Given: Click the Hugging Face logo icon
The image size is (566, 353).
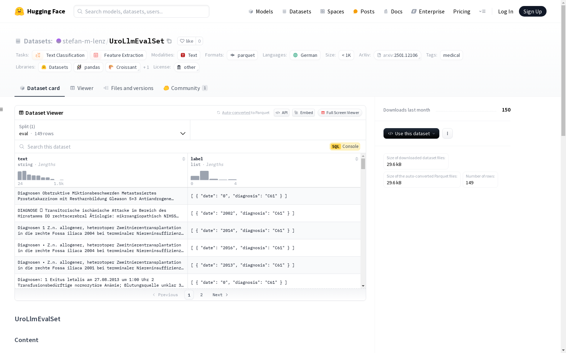Looking at the screenshot, I should 19,11.
